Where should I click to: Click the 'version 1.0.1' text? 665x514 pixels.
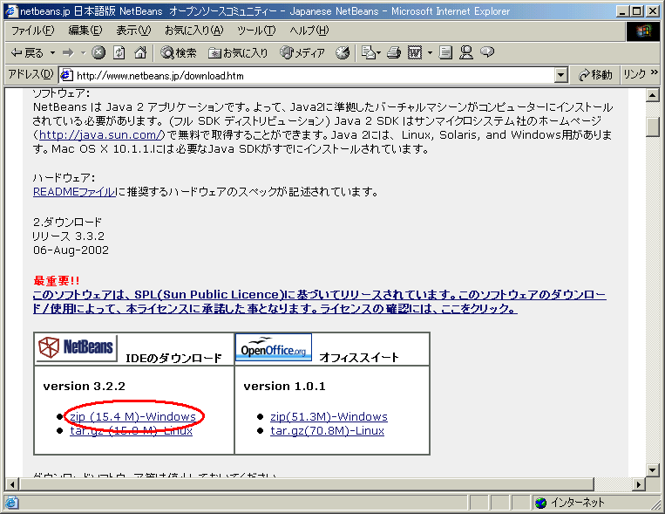[284, 386]
